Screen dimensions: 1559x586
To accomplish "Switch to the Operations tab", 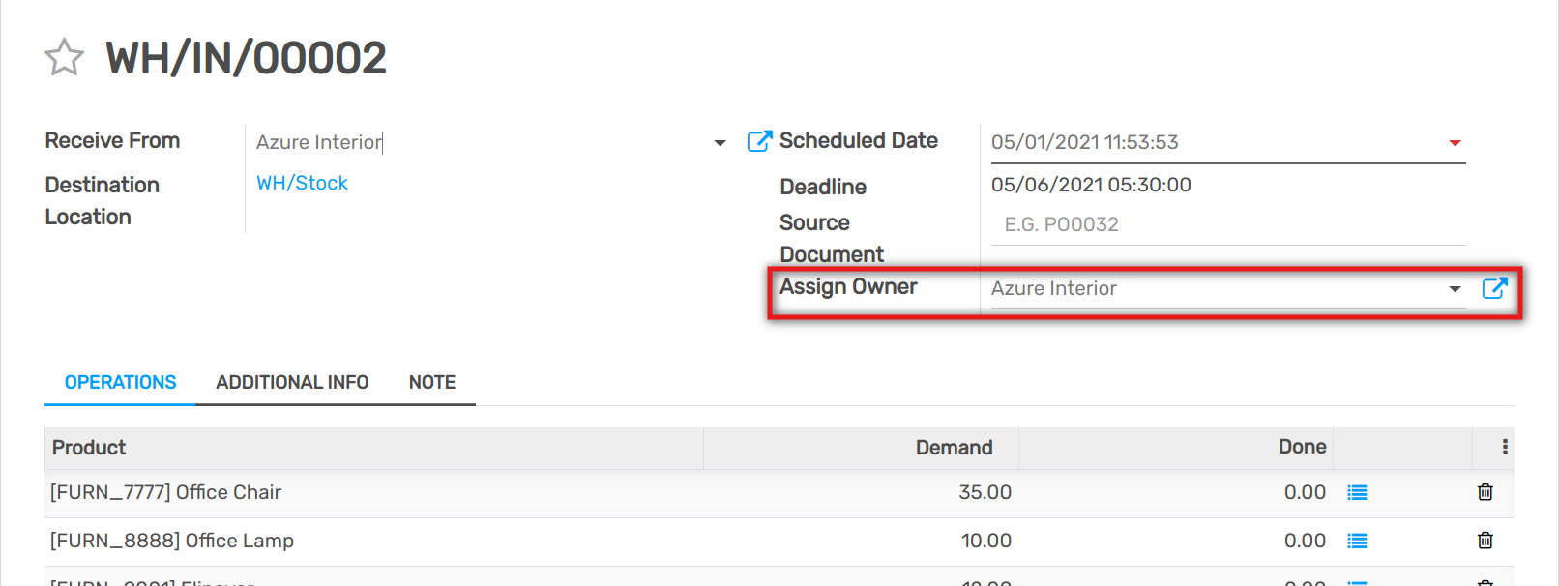I will coord(120,382).
